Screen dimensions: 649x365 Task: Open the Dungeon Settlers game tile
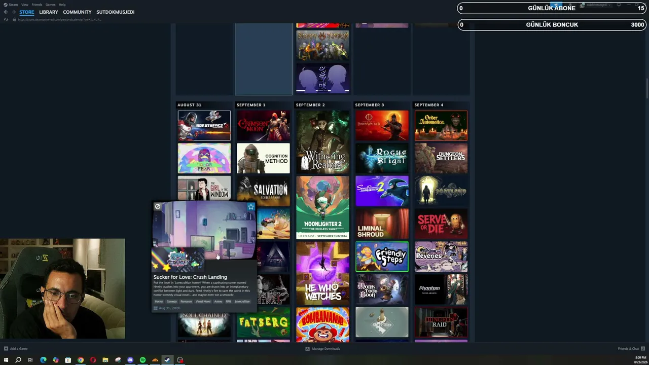click(441, 158)
